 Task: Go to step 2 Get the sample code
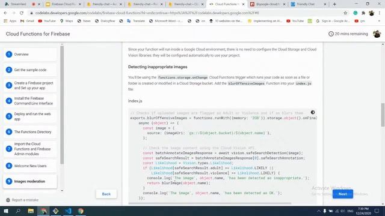pos(30,70)
